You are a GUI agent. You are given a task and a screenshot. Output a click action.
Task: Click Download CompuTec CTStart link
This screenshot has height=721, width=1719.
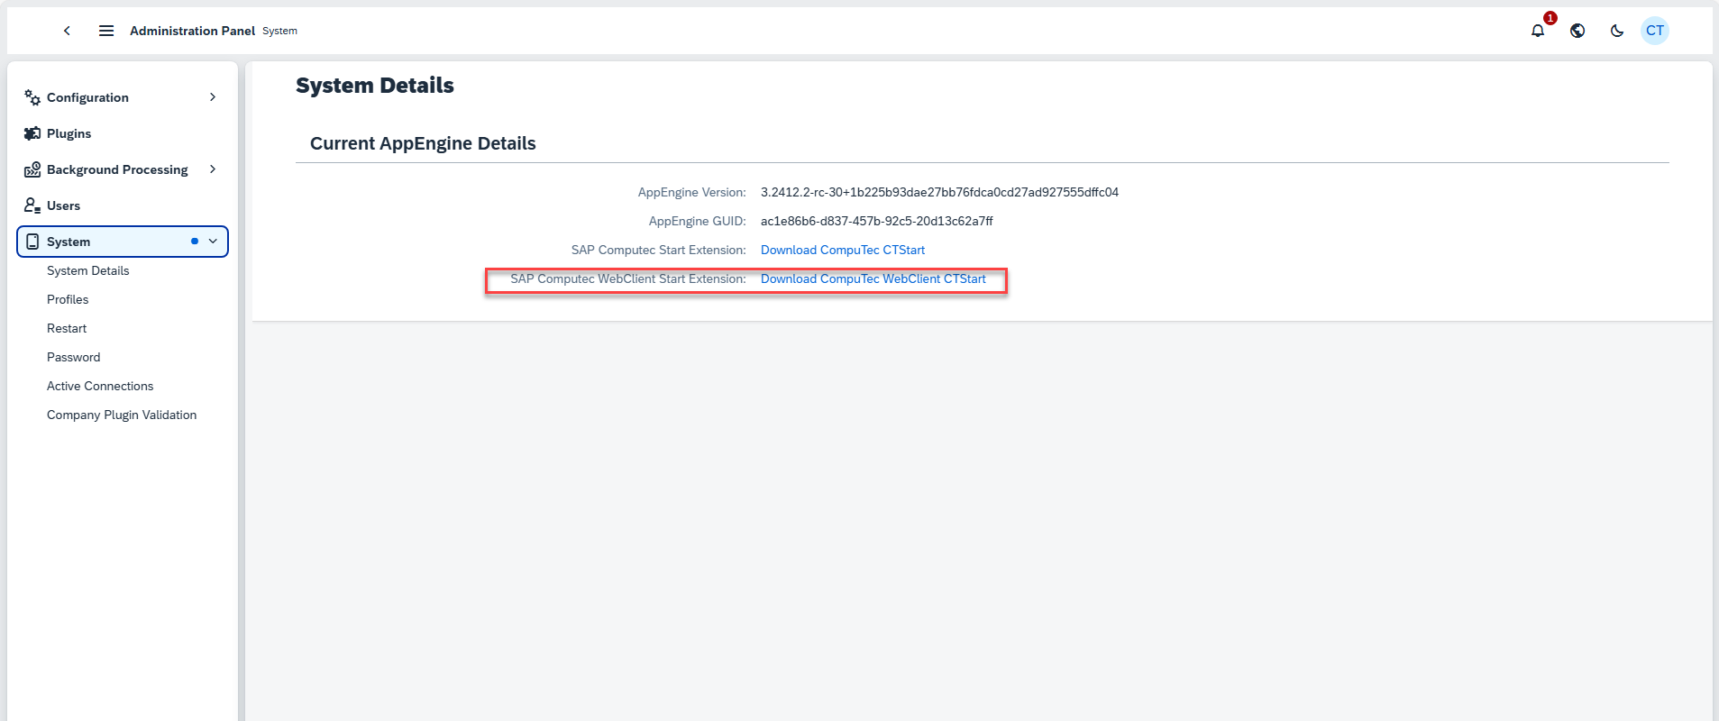[843, 250]
